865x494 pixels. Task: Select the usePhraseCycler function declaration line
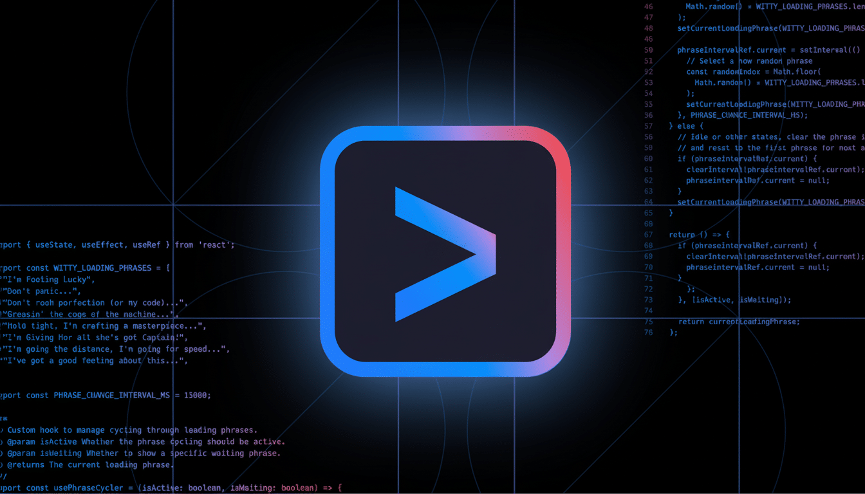click(x=171, y=488)
